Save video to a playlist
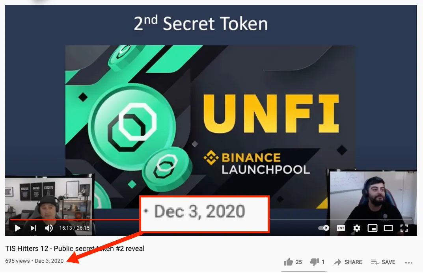423x273 pixels. coord(383,262)
